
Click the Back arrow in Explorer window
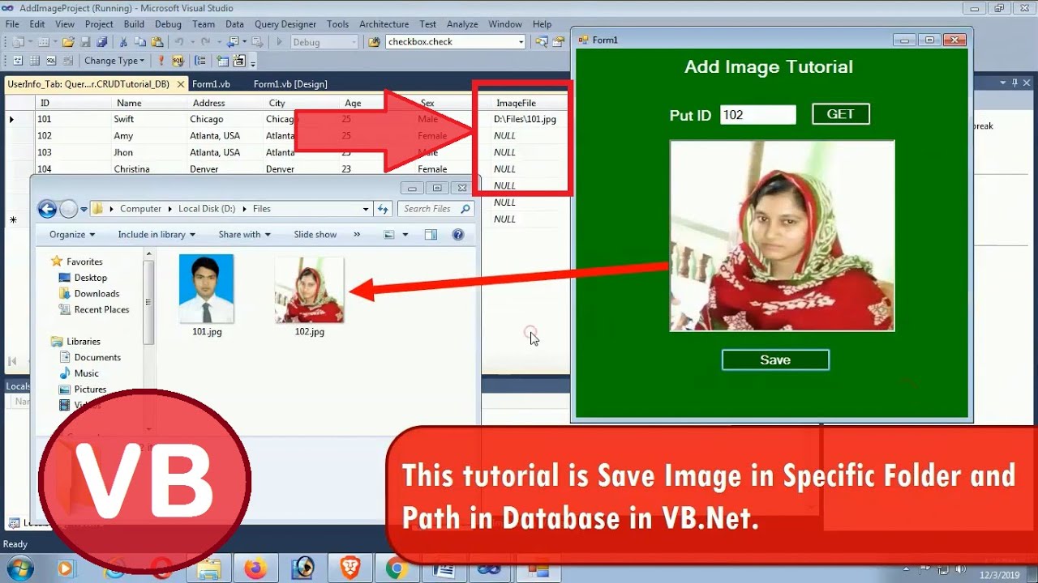coord(47,209)
